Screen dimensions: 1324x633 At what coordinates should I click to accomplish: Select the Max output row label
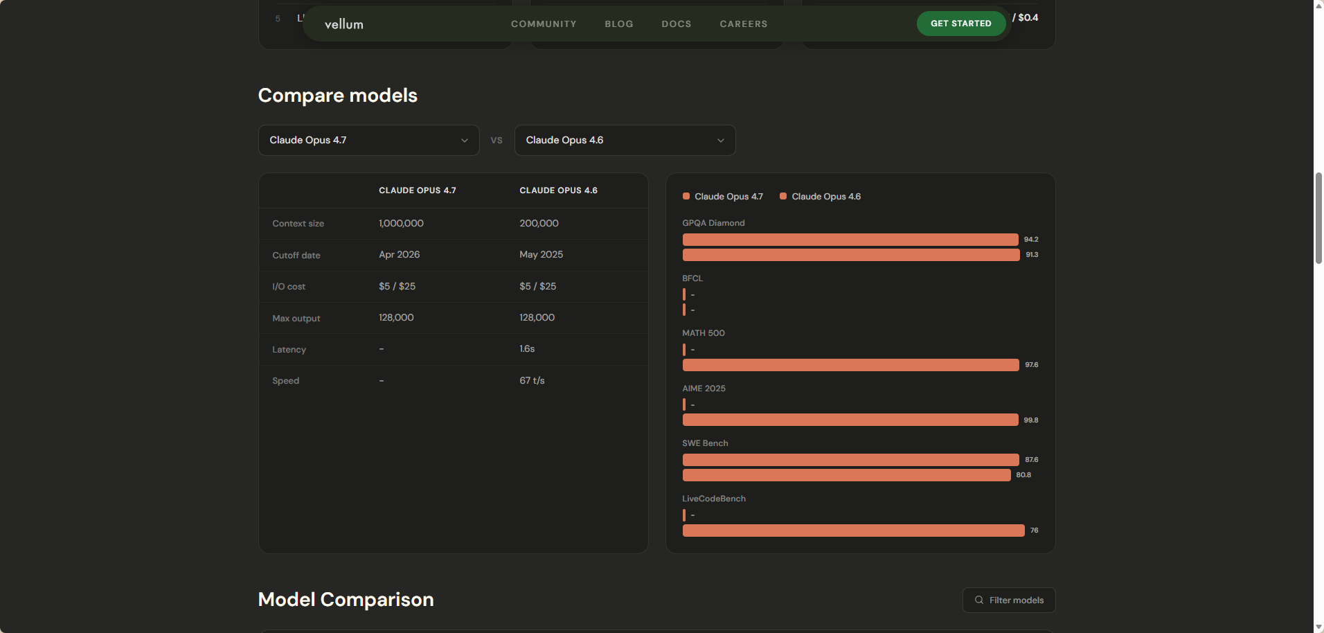(x=296, y=319)
